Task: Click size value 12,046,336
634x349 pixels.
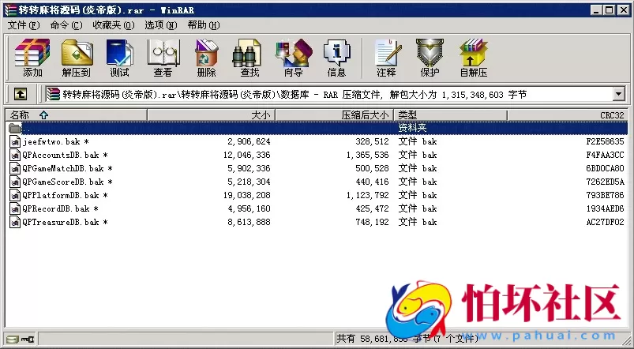Action: pos(246,155)
